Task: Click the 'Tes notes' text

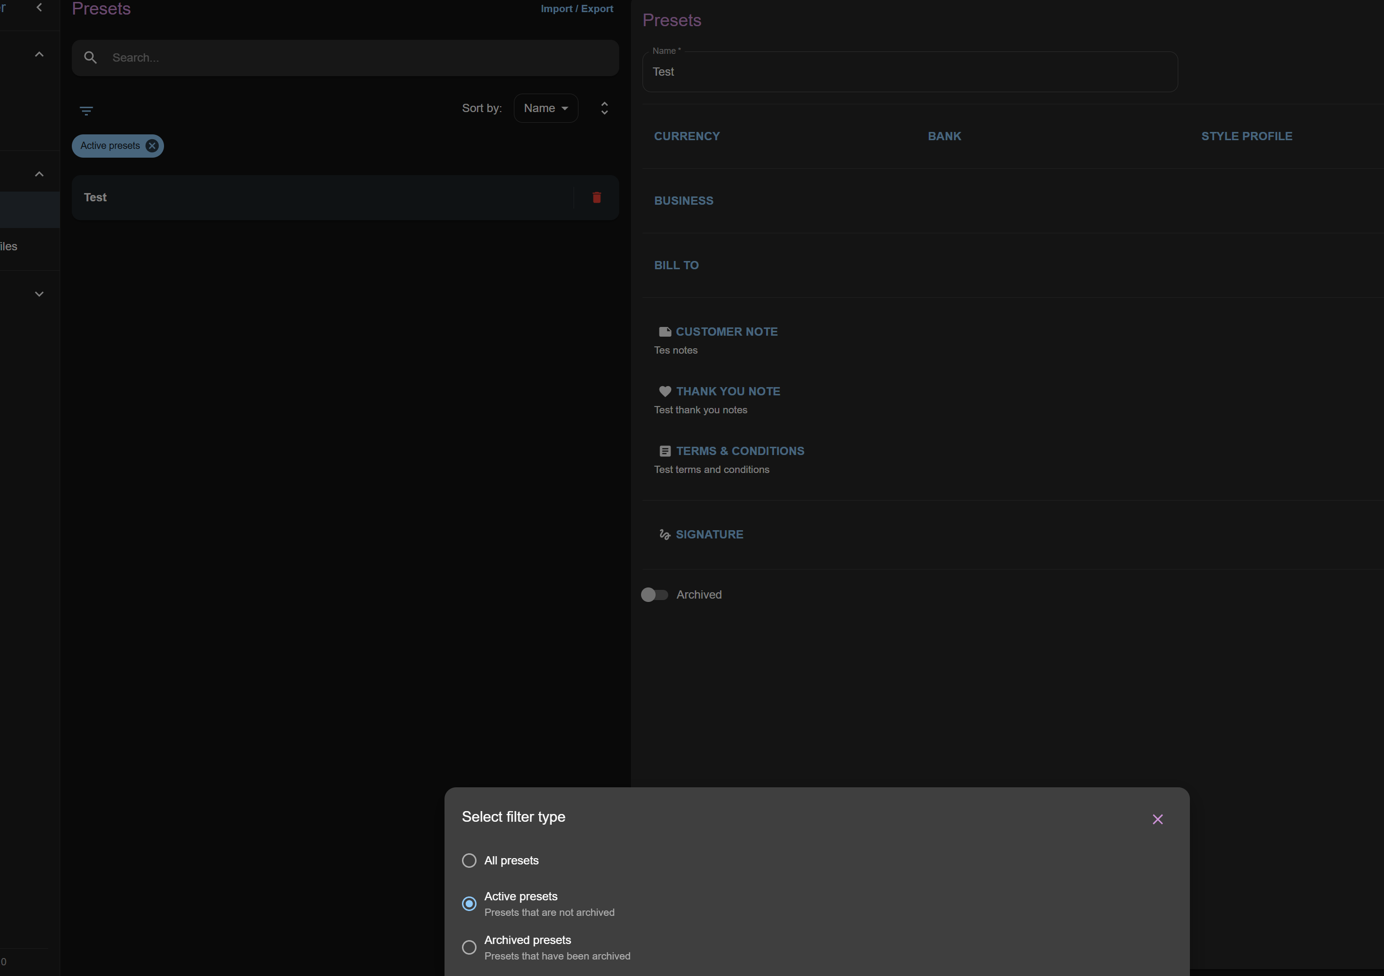Action: [x=676, y=351]
